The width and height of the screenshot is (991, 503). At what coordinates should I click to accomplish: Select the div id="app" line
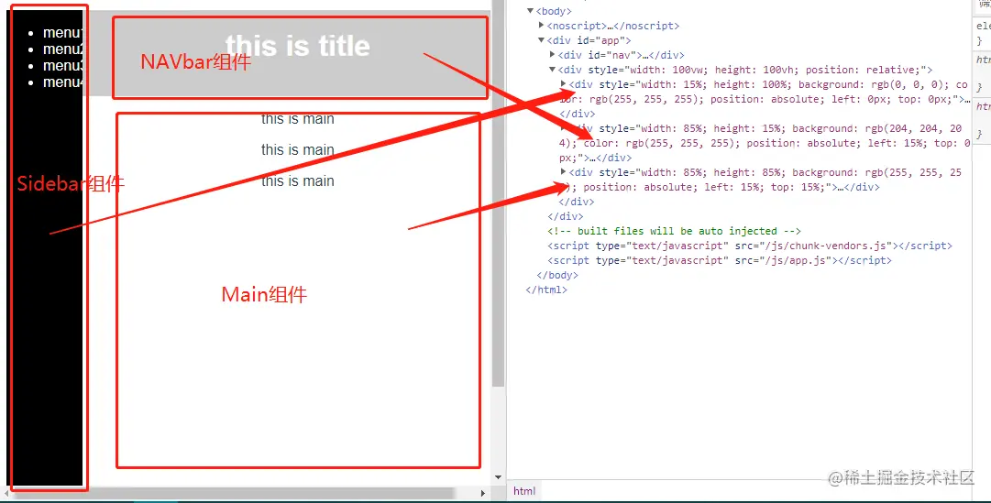[x=589, y=40]
